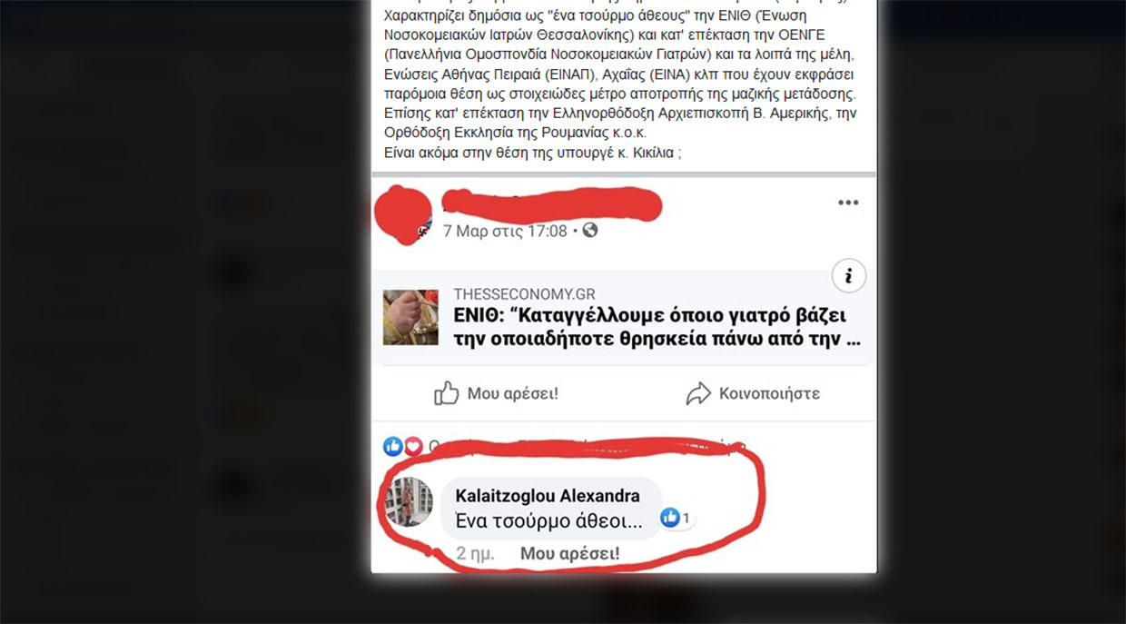This screenshot has height=624, width=1126.
Task: Like the comment via Μου αρέσει! link
Action: (569, 553)
